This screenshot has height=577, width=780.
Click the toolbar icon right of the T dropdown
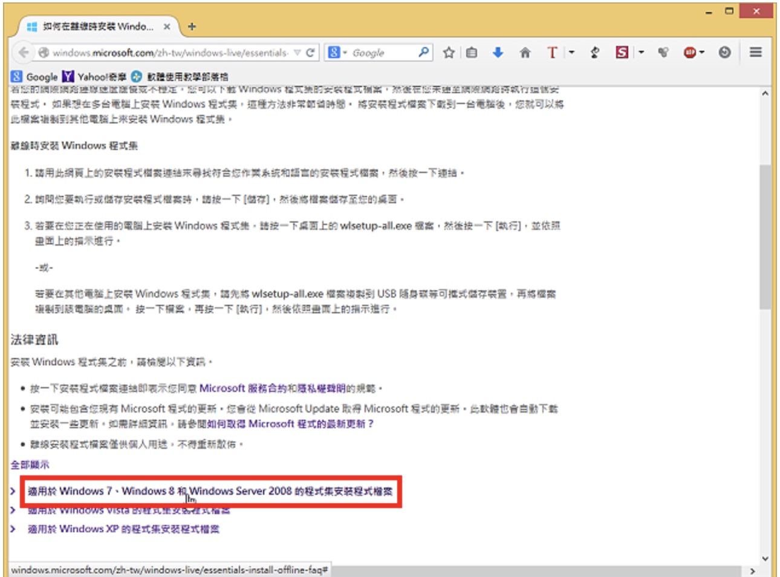(x=595, y=53)
